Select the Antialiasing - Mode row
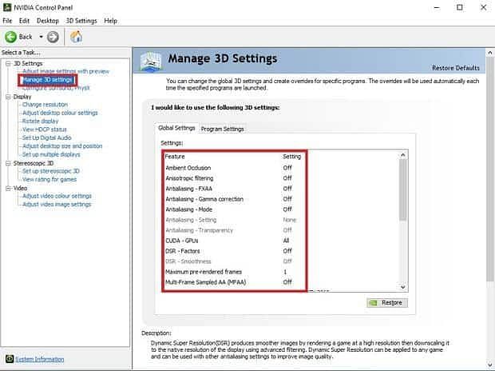This screenshot has width=495, height=371. coord(234,209)
